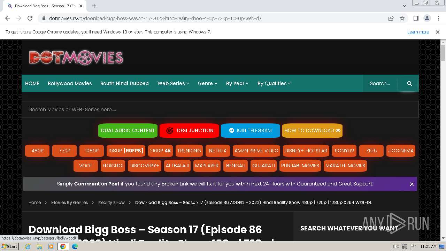Open the ZEE5 tag
The image size is (446, 251).
pyautogui.click(x=371, y=151)
